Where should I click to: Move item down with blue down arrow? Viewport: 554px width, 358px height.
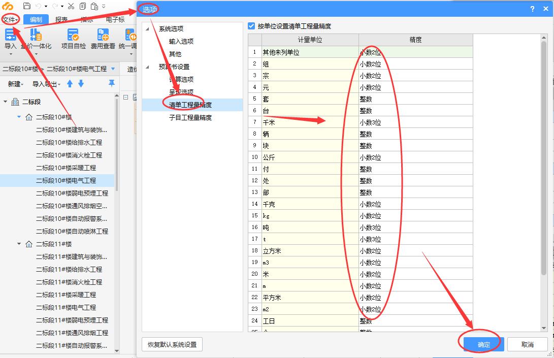tap(81, 84)
